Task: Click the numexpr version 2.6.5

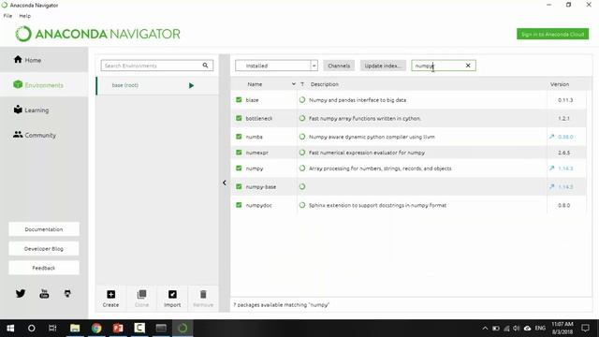Action: pyautogui.click(x=563, y=153)
